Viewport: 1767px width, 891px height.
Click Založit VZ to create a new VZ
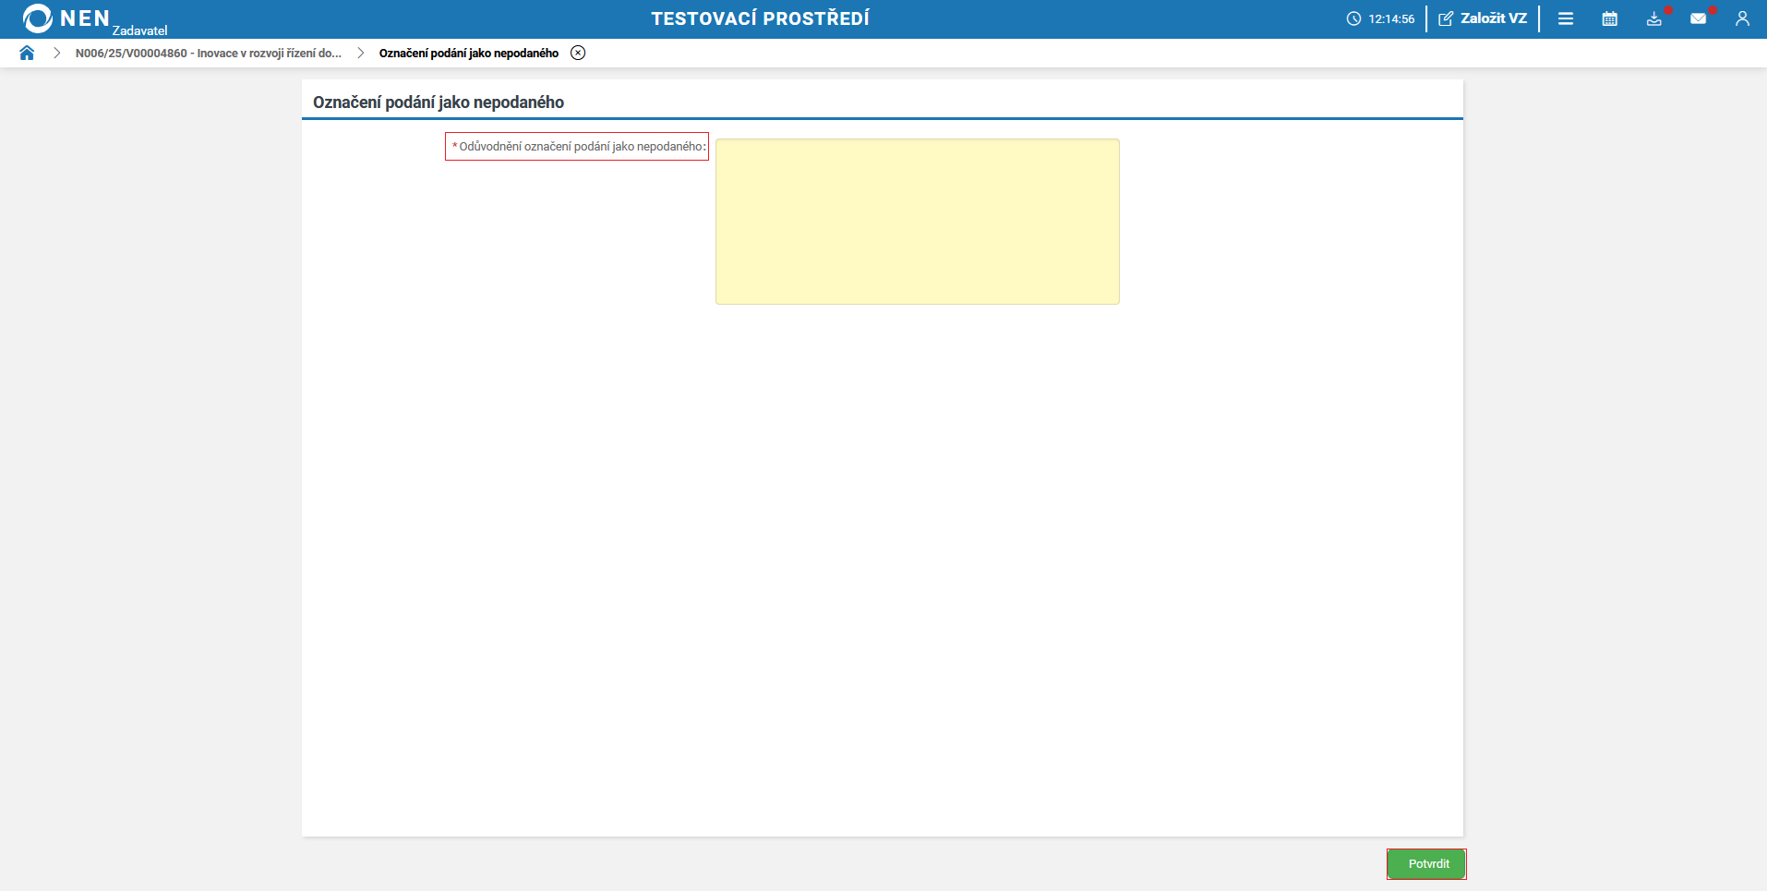point(1494,18)
